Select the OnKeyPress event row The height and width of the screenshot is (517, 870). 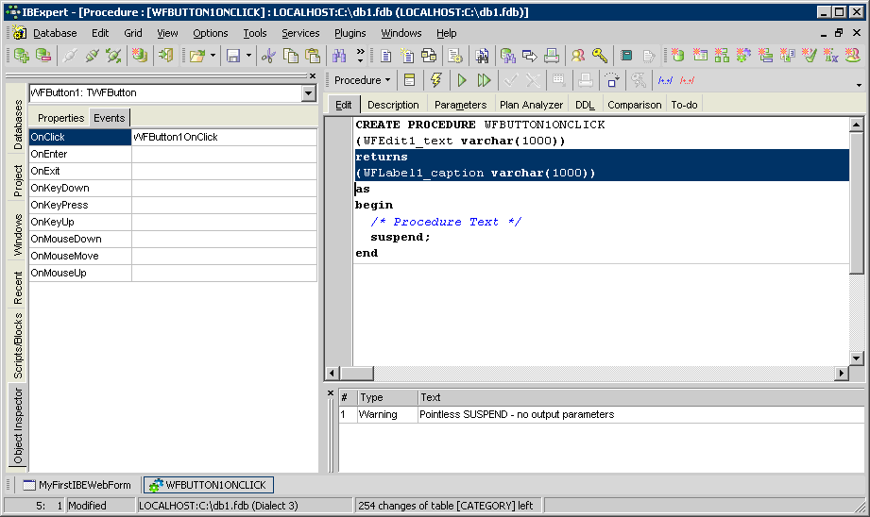tap(173, 205)
